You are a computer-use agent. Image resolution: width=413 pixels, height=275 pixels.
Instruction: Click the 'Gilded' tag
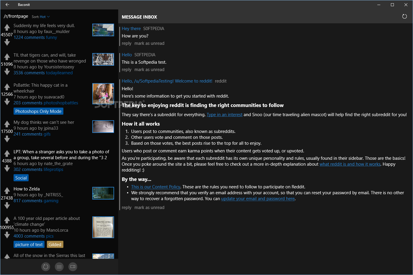[x=55, y=245]
